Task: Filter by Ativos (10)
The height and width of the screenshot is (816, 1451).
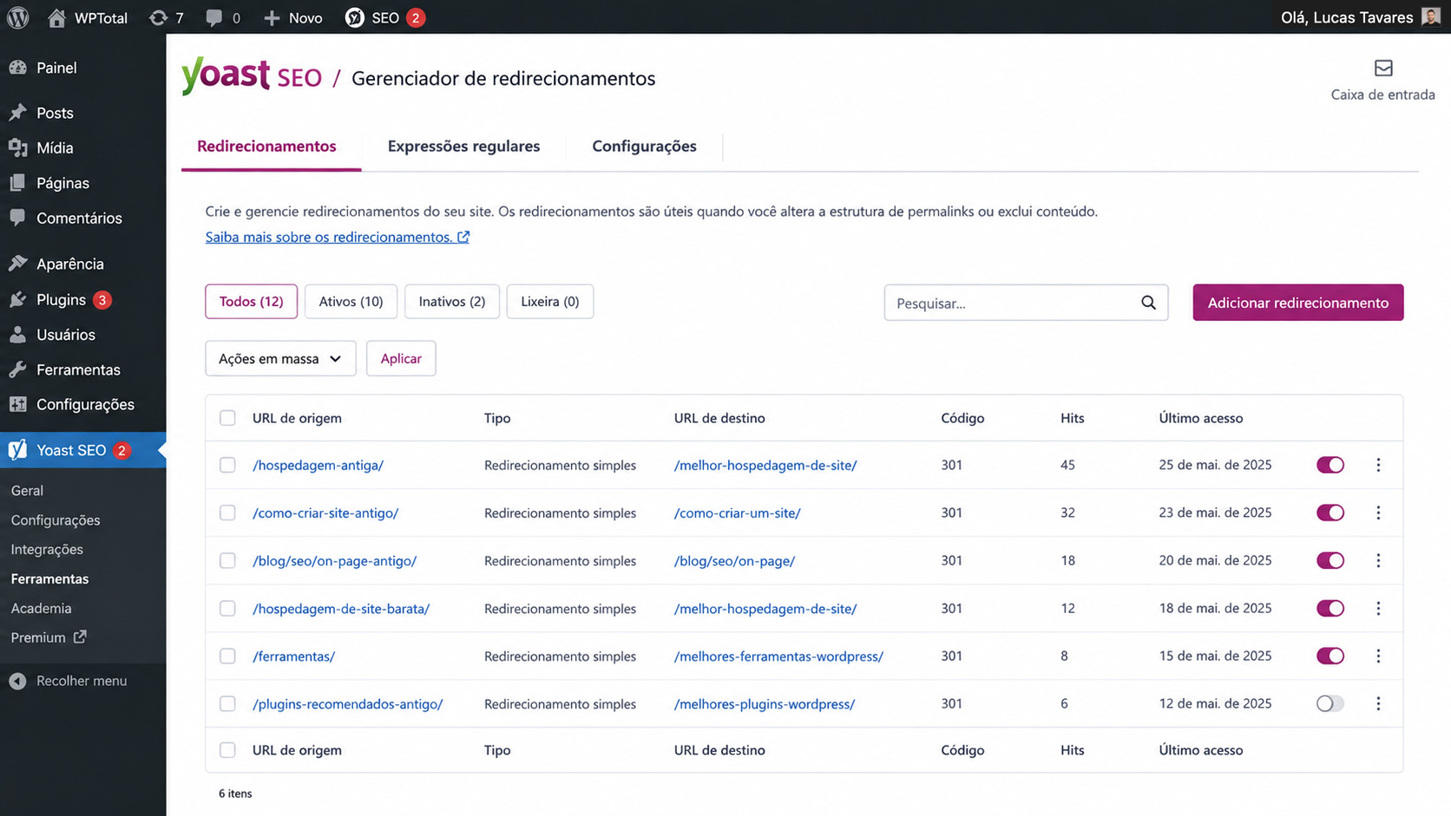Action: [x=351, y=301]
